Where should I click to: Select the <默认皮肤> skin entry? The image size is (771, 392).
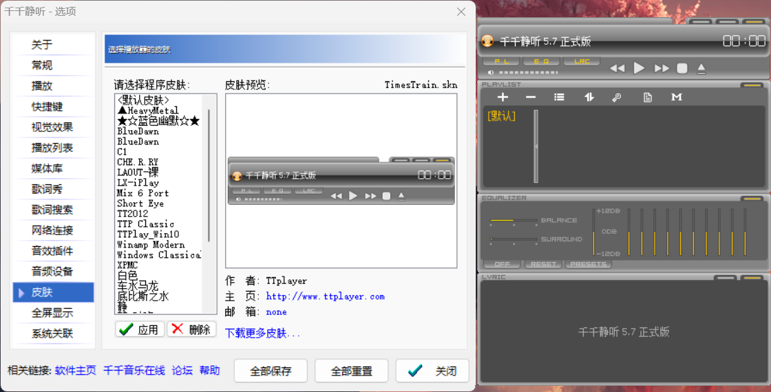143,100
